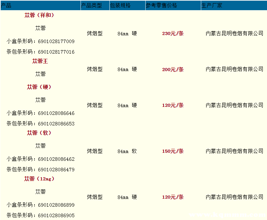Click carton barcode 6901028086479

tap(56, 170)
